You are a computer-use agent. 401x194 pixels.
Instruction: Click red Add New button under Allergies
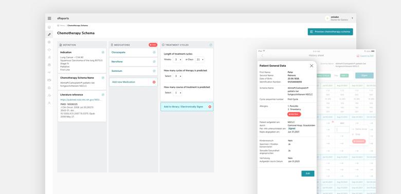pyautogui.click(x=294, y=114)
